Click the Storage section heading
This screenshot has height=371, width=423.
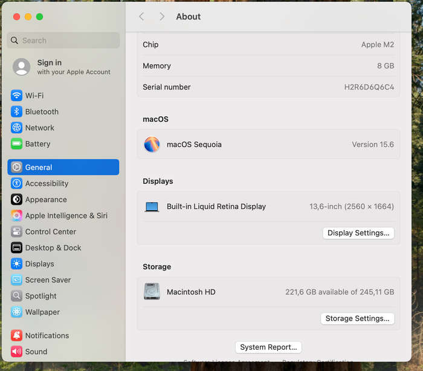(157, 267)
